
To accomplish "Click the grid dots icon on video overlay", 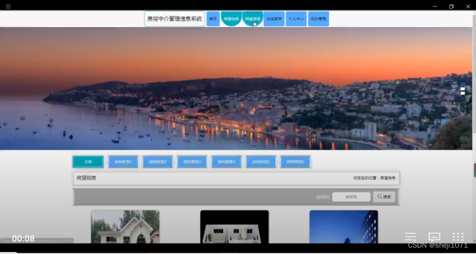I will (x=458, y=237).
